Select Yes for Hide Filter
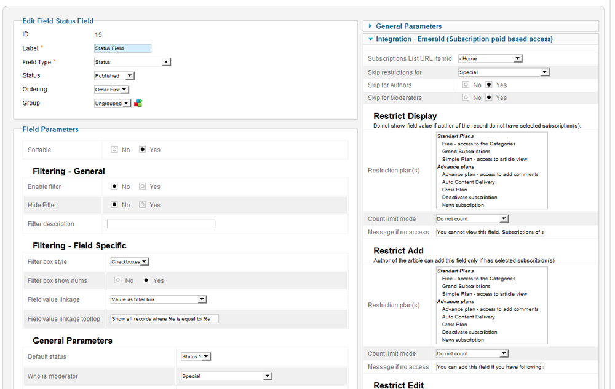Image resolution: width=615 pixels, height=389 pixels. point(143,205)
